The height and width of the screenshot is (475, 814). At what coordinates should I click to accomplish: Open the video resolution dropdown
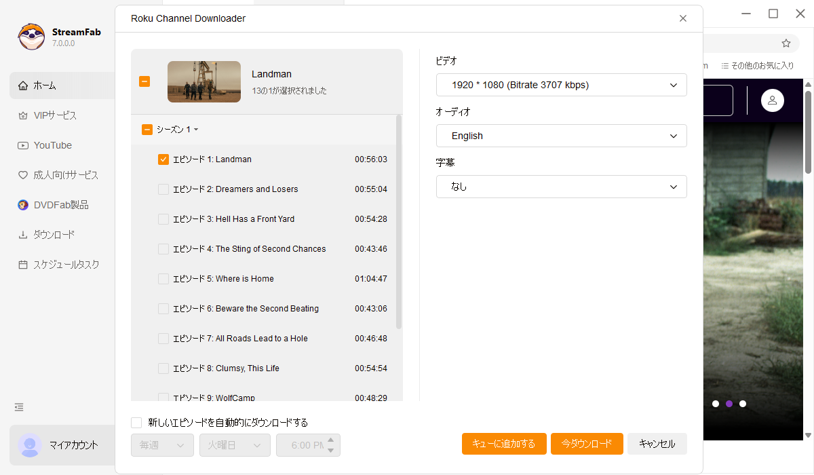tap(561, 85)
